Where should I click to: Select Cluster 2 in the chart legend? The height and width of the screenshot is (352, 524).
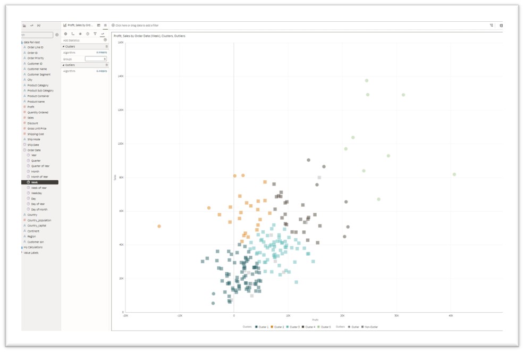click(x=278, y=327)
